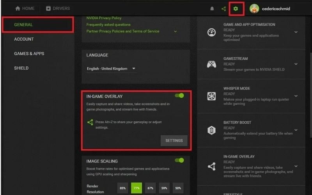The width and height of the screenshot is (312, 195).
Task: Click the Home house icon
Action: point(18,8)
